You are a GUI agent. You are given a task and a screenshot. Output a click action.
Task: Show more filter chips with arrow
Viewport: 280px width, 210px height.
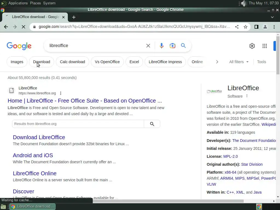pyautogui.click(x=217, y=62)
